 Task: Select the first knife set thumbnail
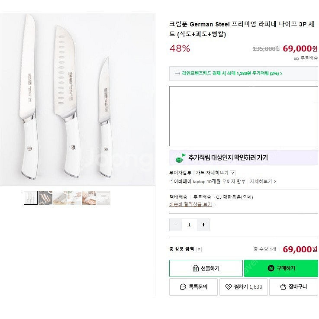pyautogui.click(x=31, y=198)
